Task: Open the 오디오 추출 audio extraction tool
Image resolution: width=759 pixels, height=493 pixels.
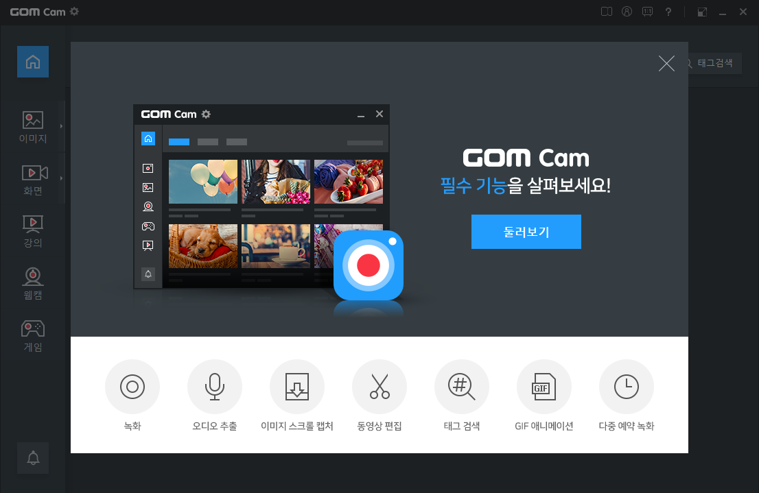Action: [215, 386]
